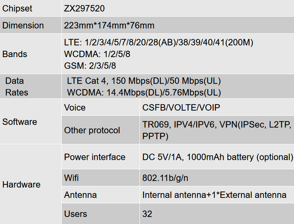Select the ZX297520 chipset value

[84, 8]
